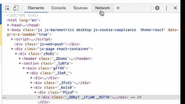Collapse the z9e8s div node
The height and width of the screenshot is (104, 185).
pos(16,54)
